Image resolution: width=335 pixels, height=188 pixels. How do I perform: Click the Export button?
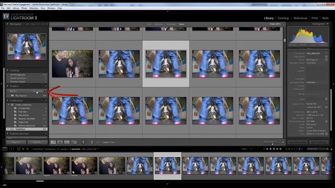(38, 142)
